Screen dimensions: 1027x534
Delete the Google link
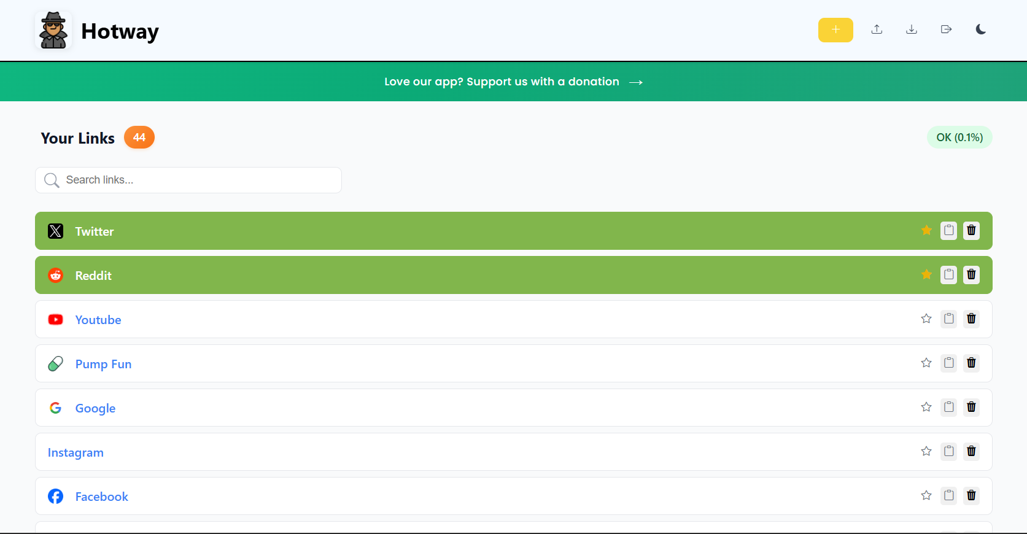point(971,407)
